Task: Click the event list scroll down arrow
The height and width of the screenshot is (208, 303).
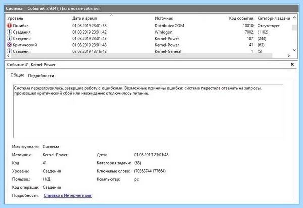Action: pos(294,50)
